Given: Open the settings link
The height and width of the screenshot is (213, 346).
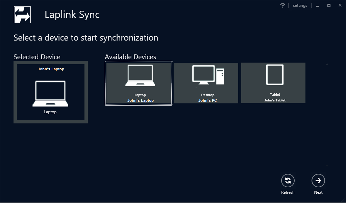Looking at the screenshot, I should click(x=300, y=5).
